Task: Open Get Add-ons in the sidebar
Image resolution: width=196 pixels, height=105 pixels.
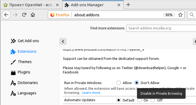Action: pos(25,41)
